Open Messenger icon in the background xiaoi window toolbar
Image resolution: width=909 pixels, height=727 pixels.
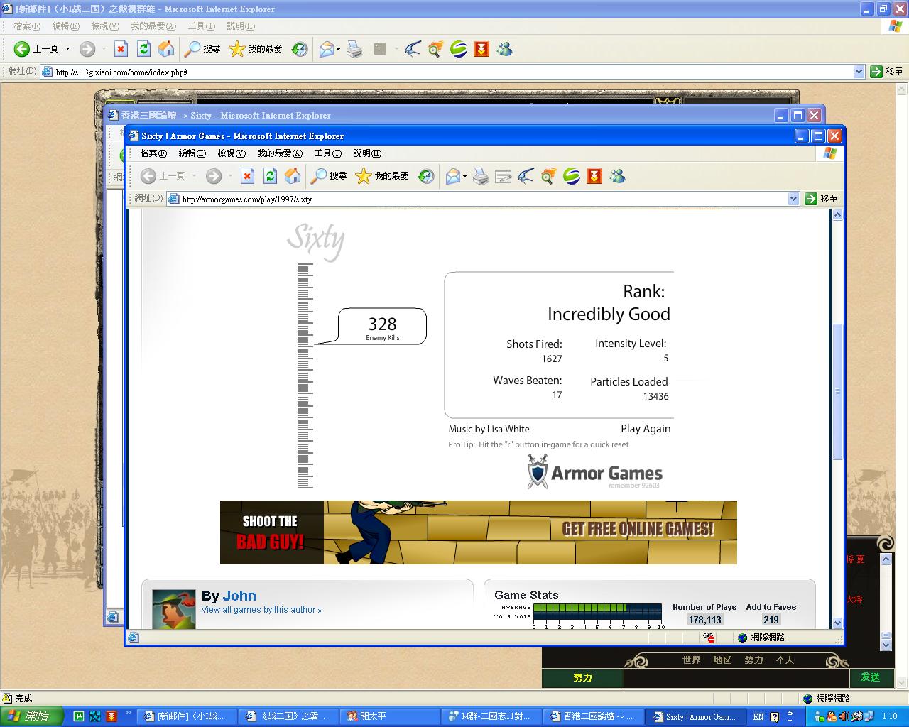(505, 49)
